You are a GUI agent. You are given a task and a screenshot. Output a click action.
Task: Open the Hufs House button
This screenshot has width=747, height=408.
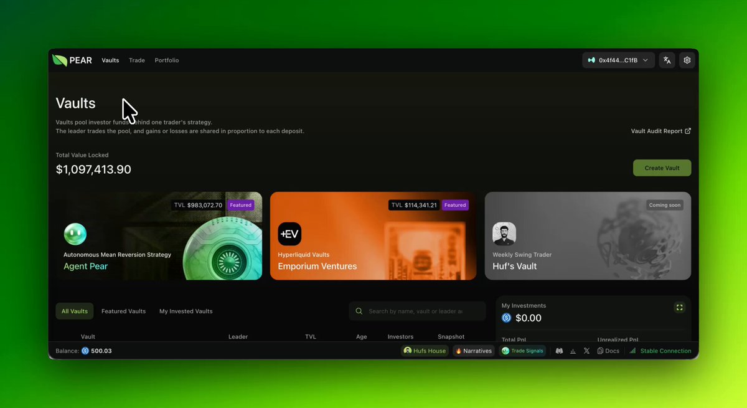tap(426, 351)
